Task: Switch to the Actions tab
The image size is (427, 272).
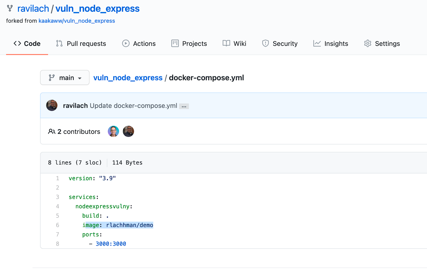Action: (139, 43)
